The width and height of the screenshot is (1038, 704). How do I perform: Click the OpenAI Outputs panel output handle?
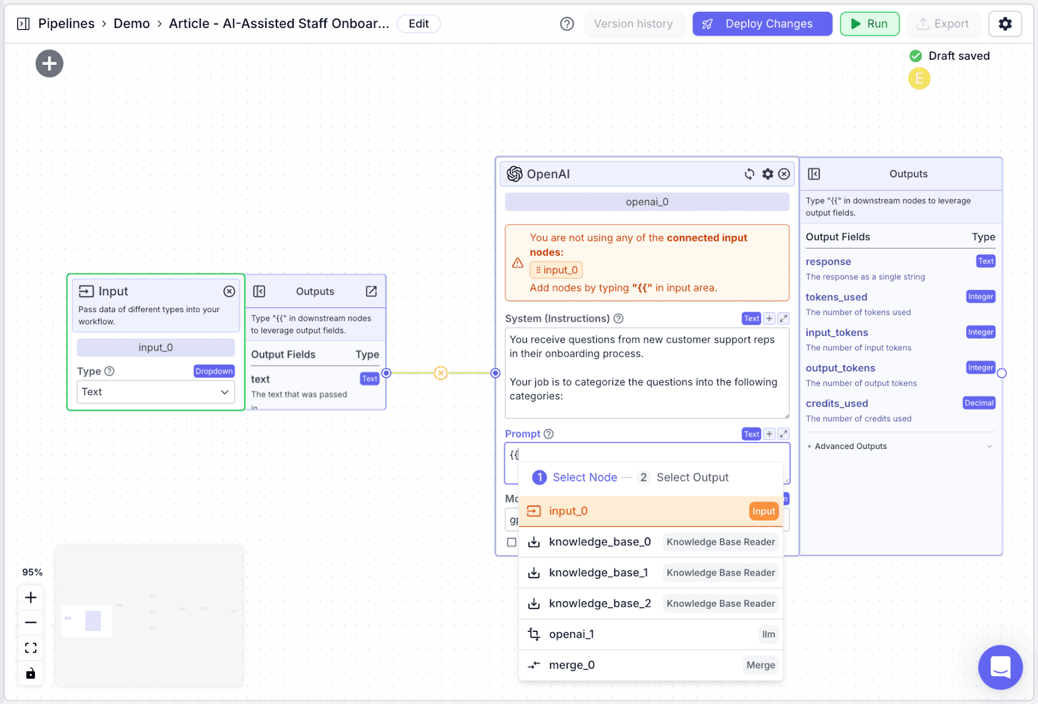(1002, 373)
